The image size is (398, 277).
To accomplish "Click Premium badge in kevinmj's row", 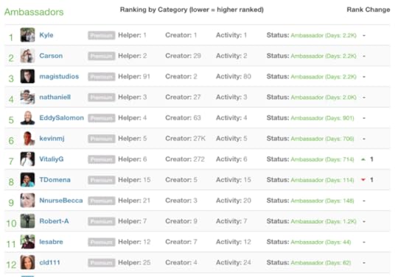I will pos(102,139).
